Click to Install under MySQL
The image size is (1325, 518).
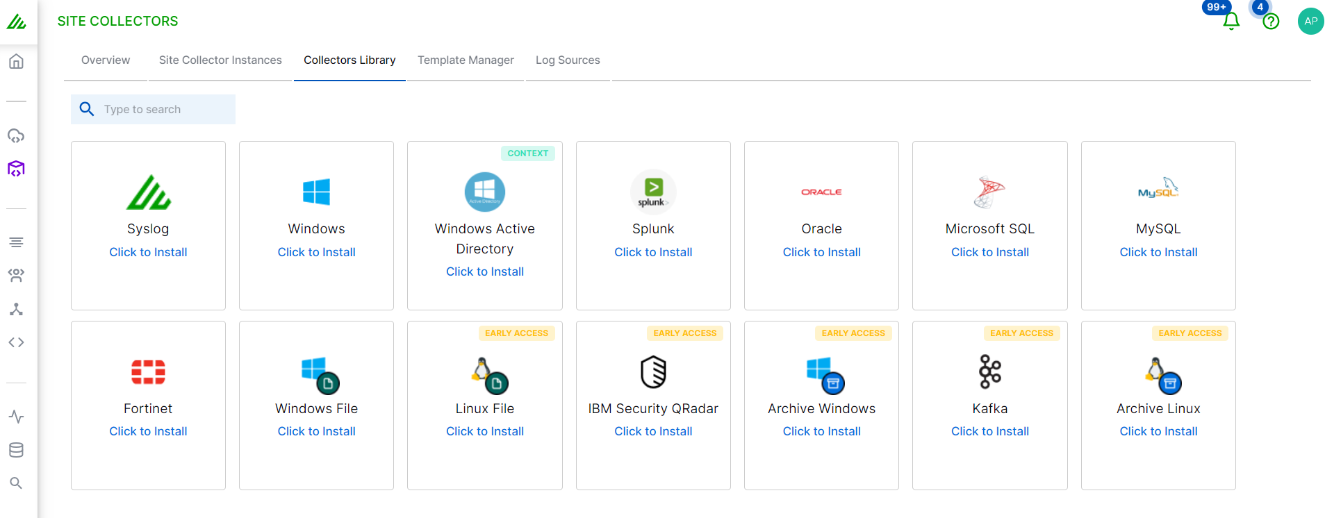pos(1158,252)
